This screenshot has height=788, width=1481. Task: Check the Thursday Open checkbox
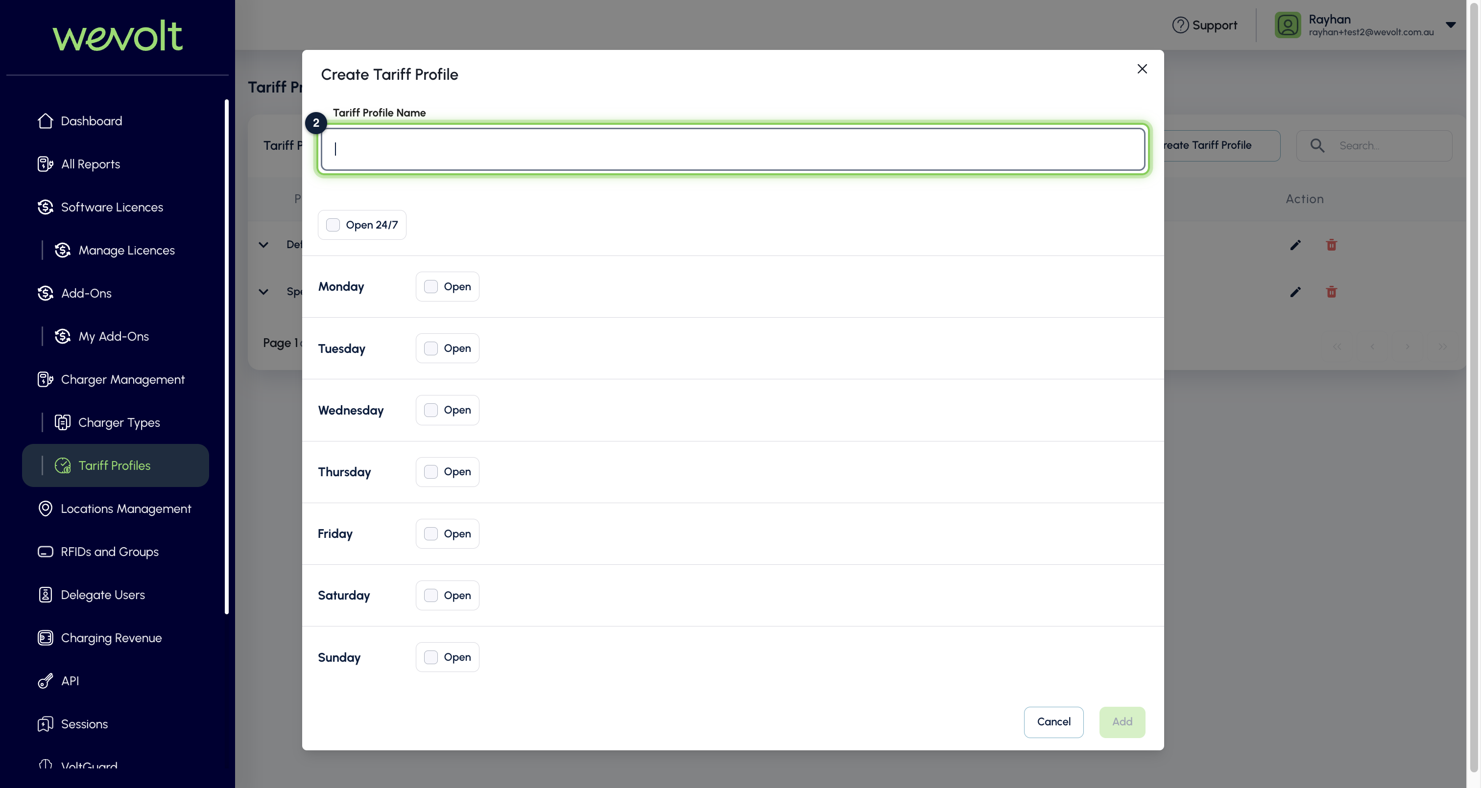[430, 472]
